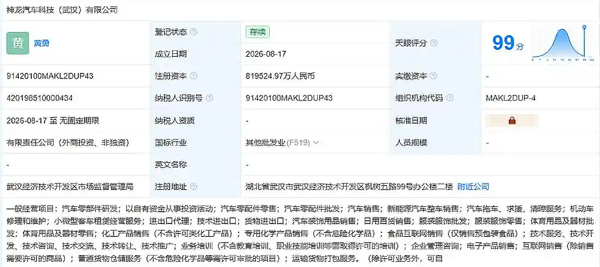This screenshot has width=600, height=267.
Task: Click the 核准日期 label
Action: click(x=411, y=120)
